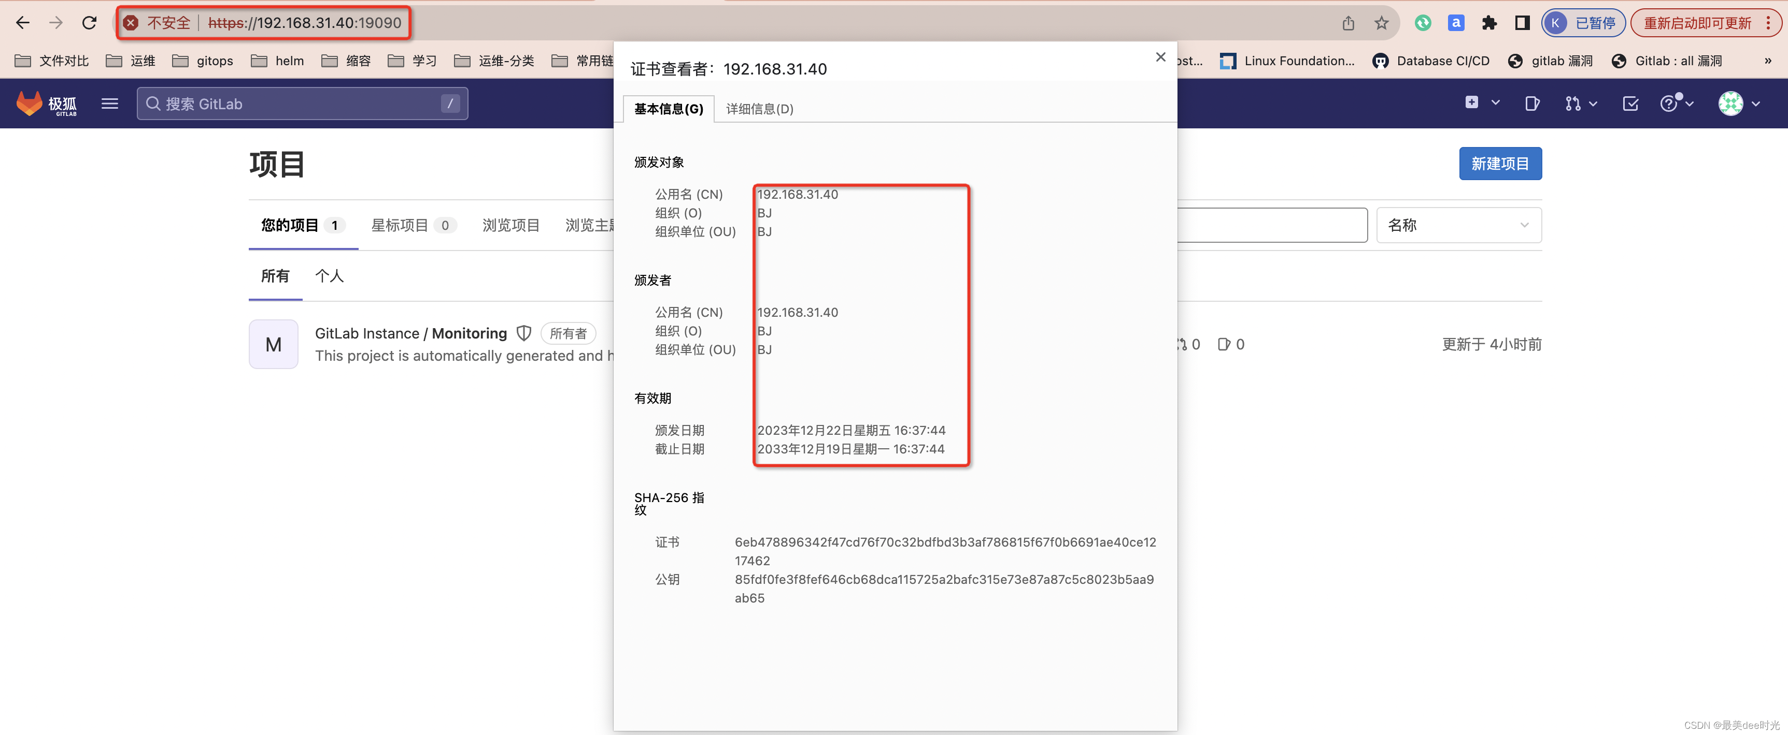Bookmark page with star icon

click(x=1381, y=23)
